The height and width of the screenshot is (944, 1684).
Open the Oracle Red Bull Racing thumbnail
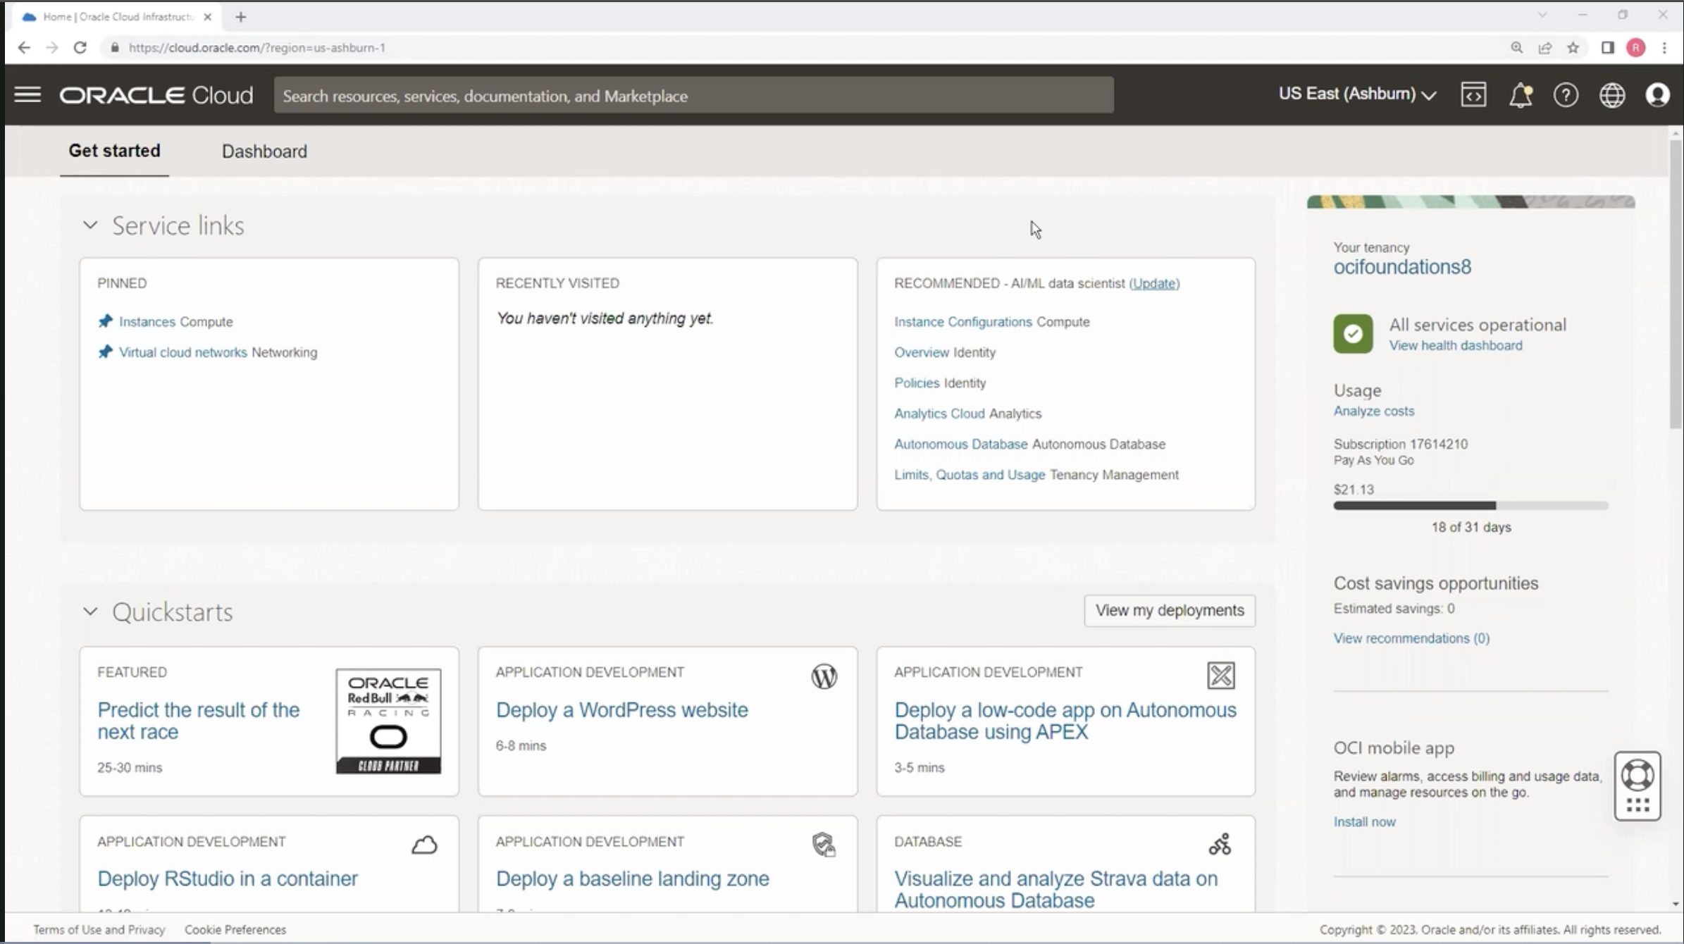point(388,721)
